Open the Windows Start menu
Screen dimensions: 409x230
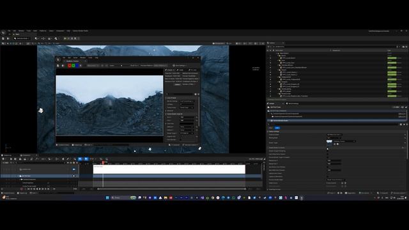point(107,197)
